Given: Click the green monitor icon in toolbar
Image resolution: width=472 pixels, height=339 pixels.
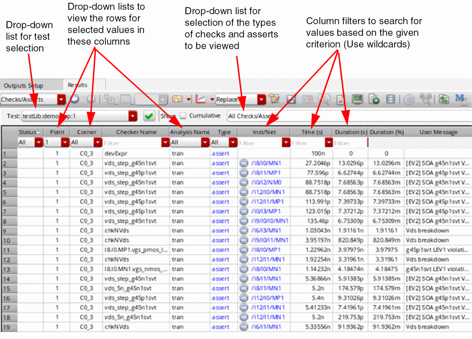Looking at the screenshot, I should tap(357, 99).
